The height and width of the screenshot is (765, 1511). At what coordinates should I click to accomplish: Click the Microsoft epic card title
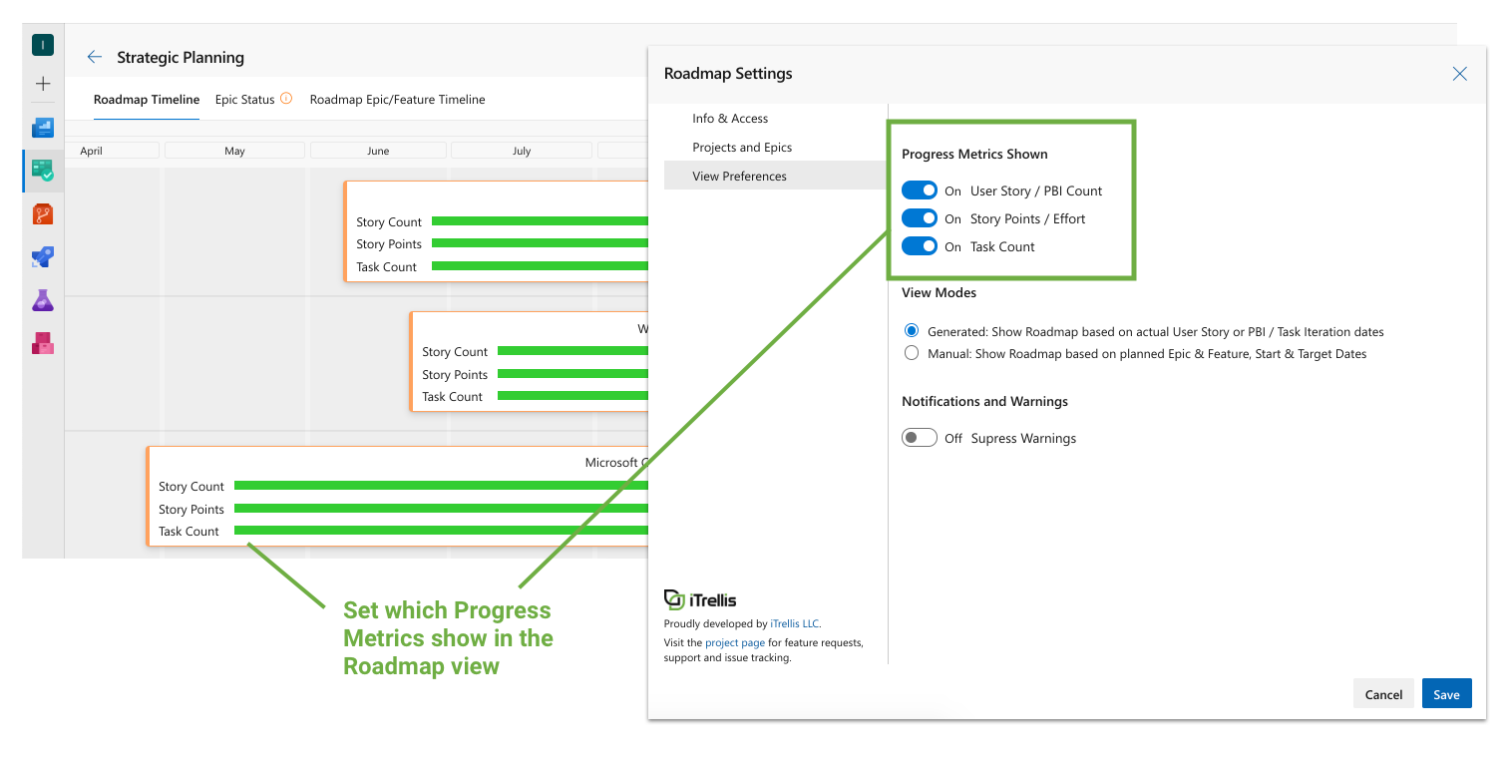(x=616, y=463)
